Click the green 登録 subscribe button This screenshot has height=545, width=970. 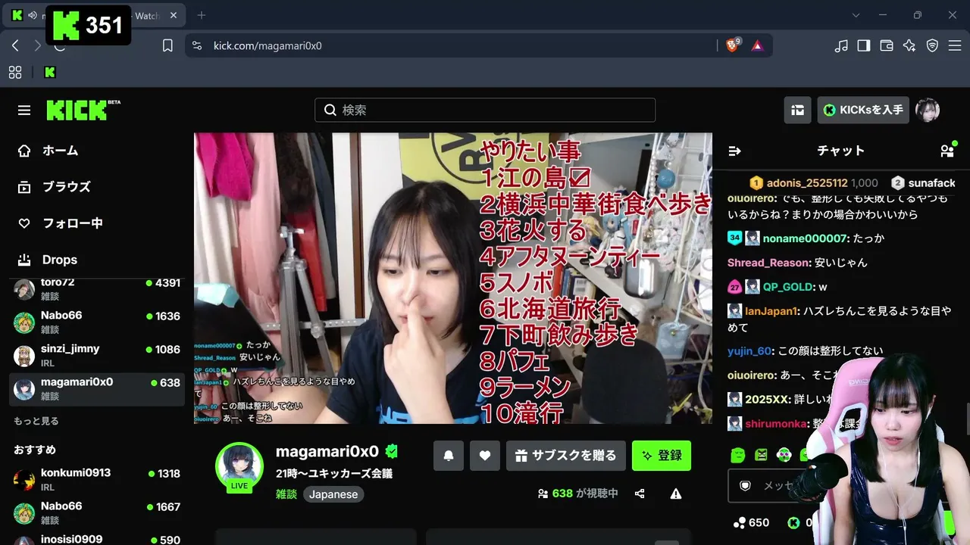pos(662,456)
